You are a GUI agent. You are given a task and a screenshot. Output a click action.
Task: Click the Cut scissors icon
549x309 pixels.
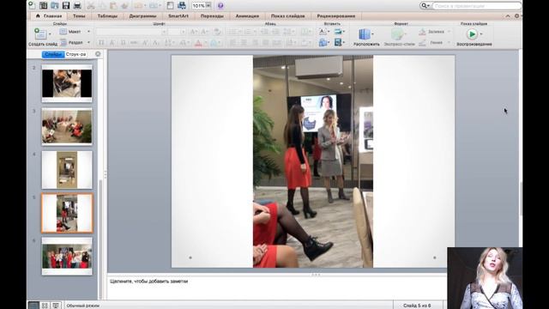(91, 5)
